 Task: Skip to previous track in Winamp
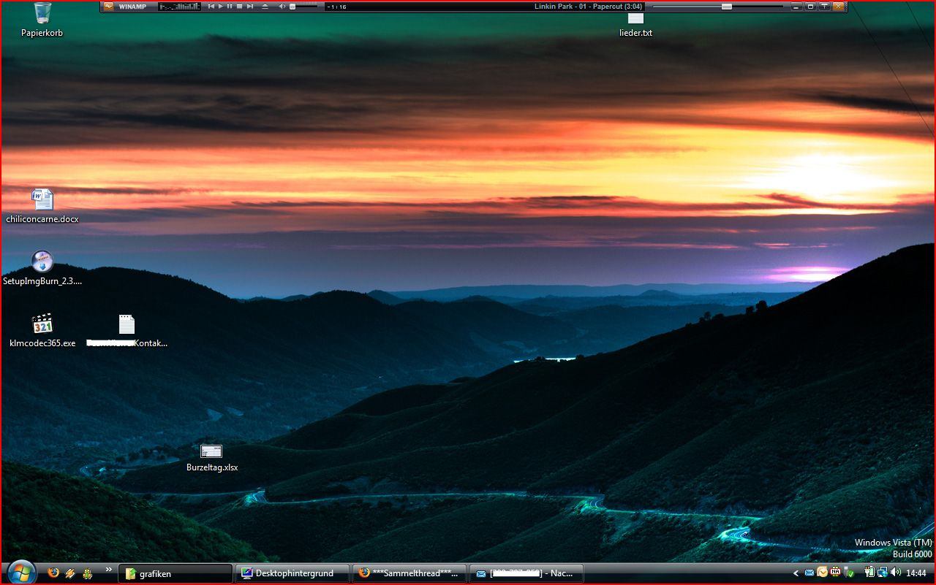[211, 6]
